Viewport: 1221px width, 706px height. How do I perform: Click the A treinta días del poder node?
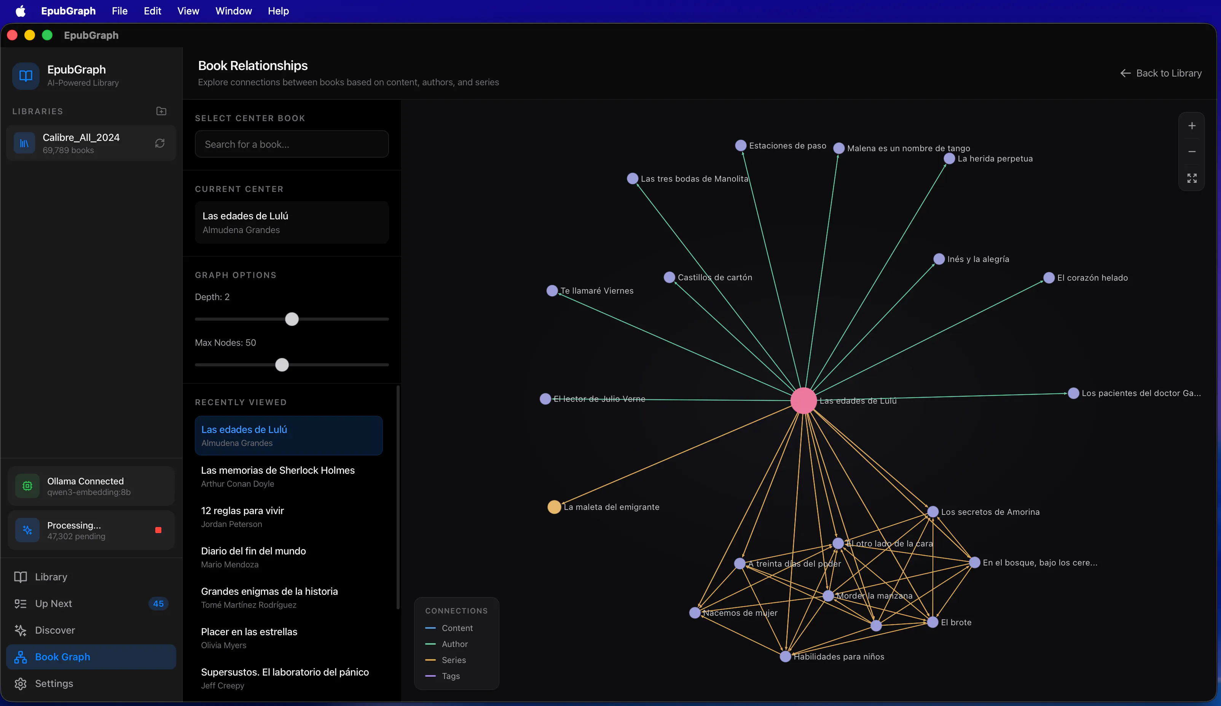(740, 564)
